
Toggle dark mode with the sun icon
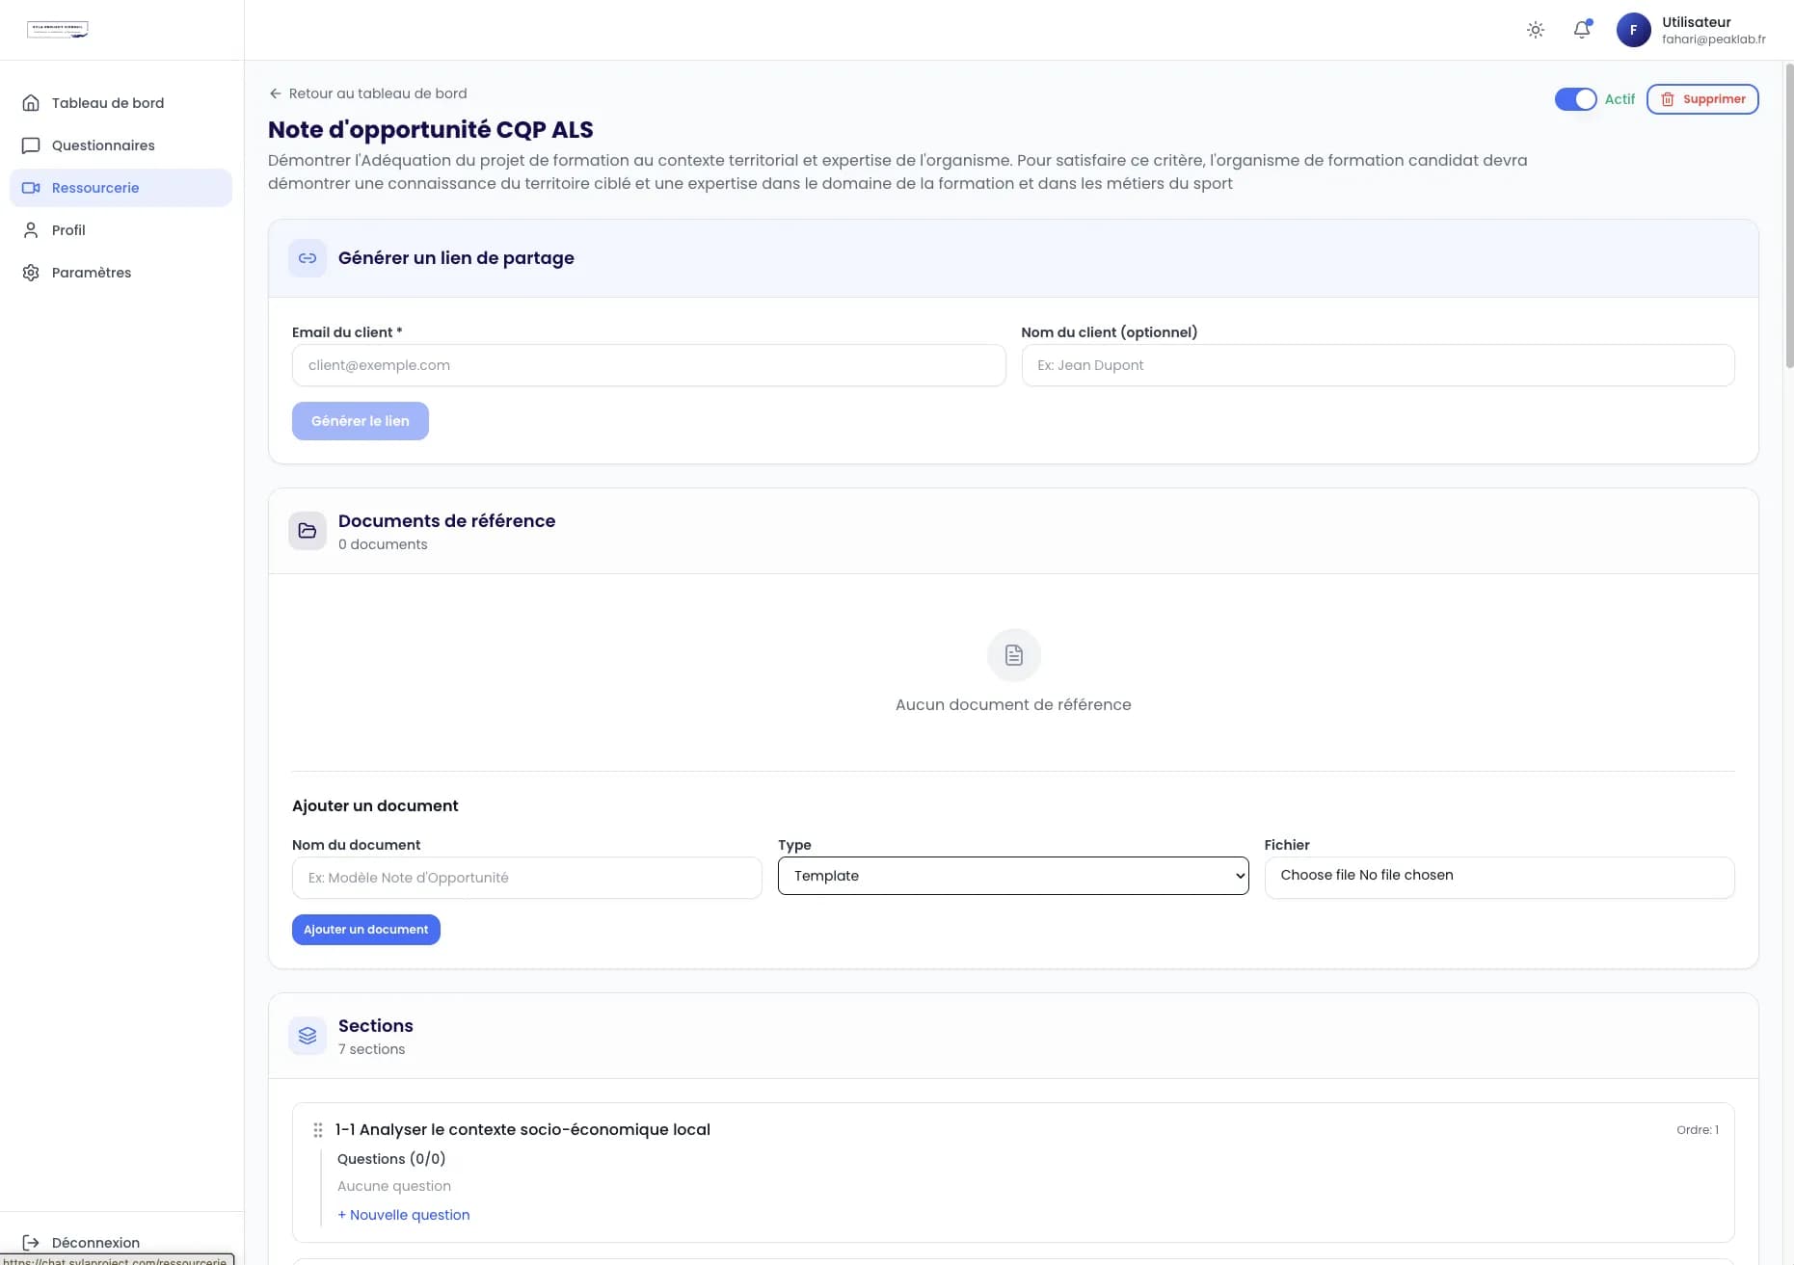(1535, 30)
